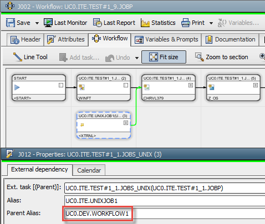Click the START node play arrow icon
The image size is (265, 224).
(x=17, y=87)
